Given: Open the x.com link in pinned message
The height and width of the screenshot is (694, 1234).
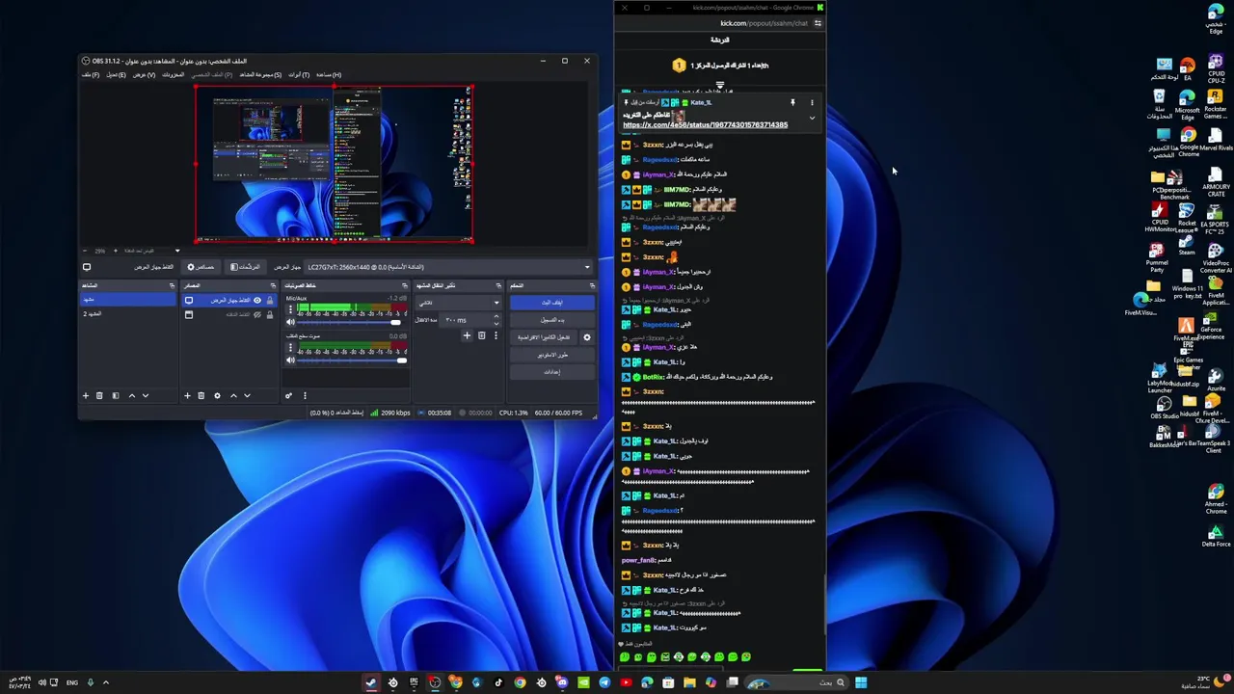Looking at the screenshot, I should point(705,124).
